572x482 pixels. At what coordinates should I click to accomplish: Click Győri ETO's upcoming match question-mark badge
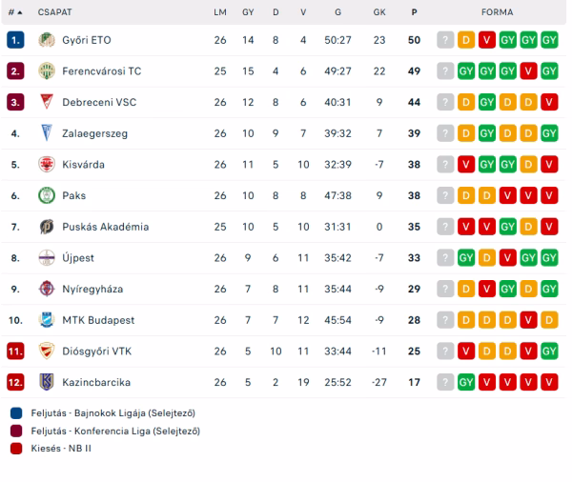445,40
